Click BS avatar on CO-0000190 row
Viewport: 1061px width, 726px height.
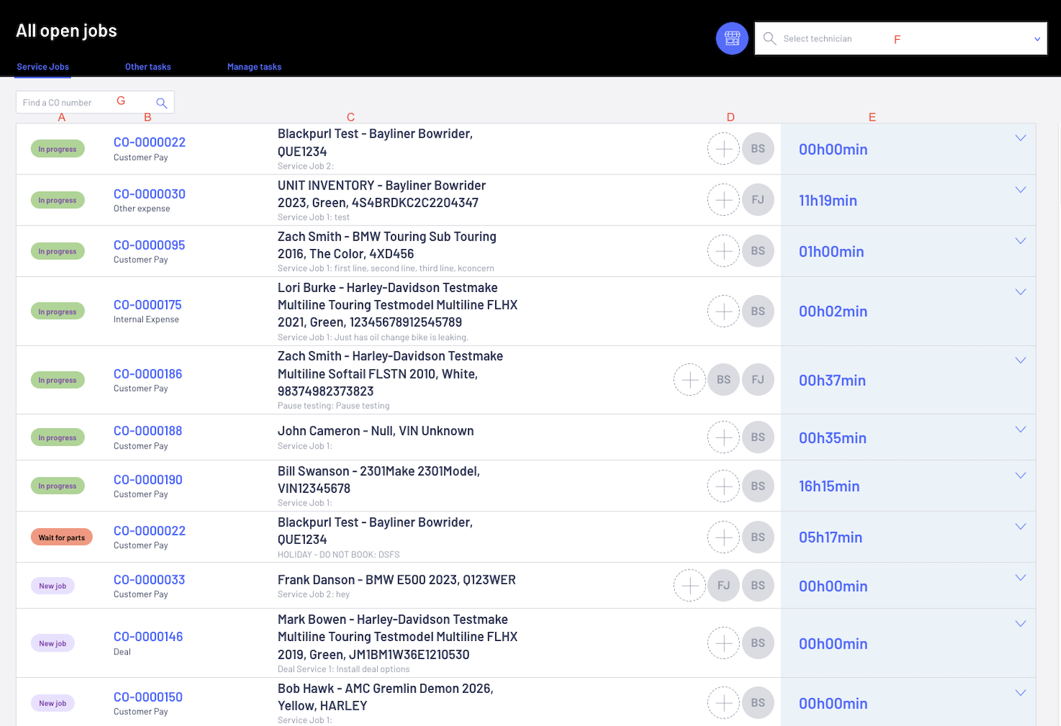tap(758, 486)
